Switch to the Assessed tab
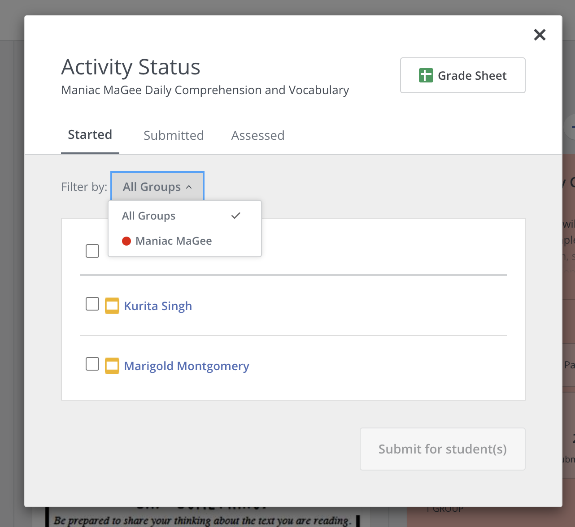 258,135
